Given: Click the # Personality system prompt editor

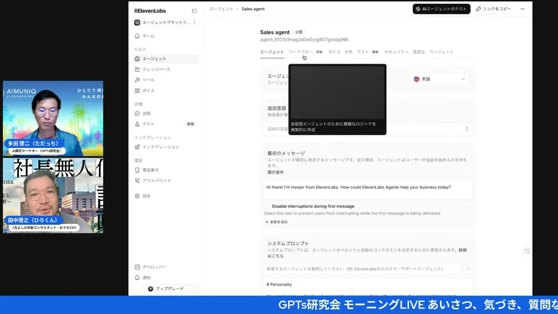Looking at the screenshot, I should [x=367, y=287].
